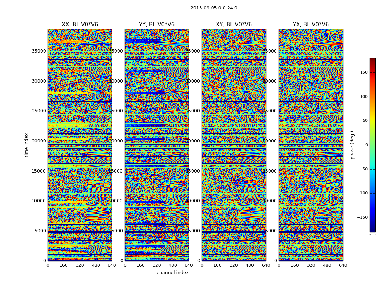Click the figure title "2015-09-05 0.0-24.0"
This screenshot has width=381, height=290.
click(214, 8)
